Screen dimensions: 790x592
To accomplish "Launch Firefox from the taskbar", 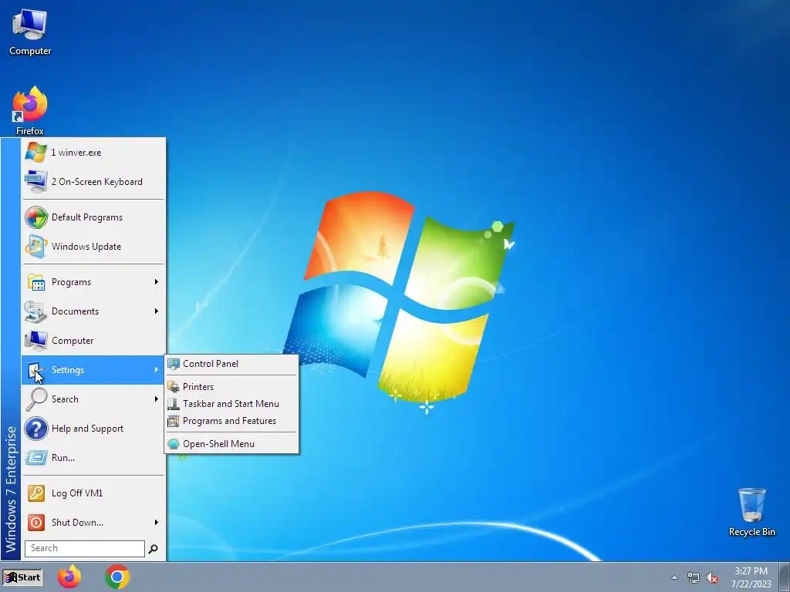I will (69, 577).
